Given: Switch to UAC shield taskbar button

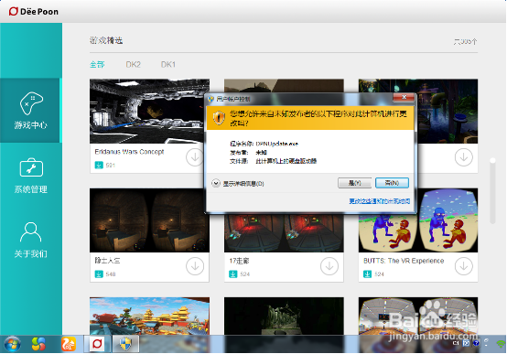Looking at the screenshot, I should tap(125, 344).
